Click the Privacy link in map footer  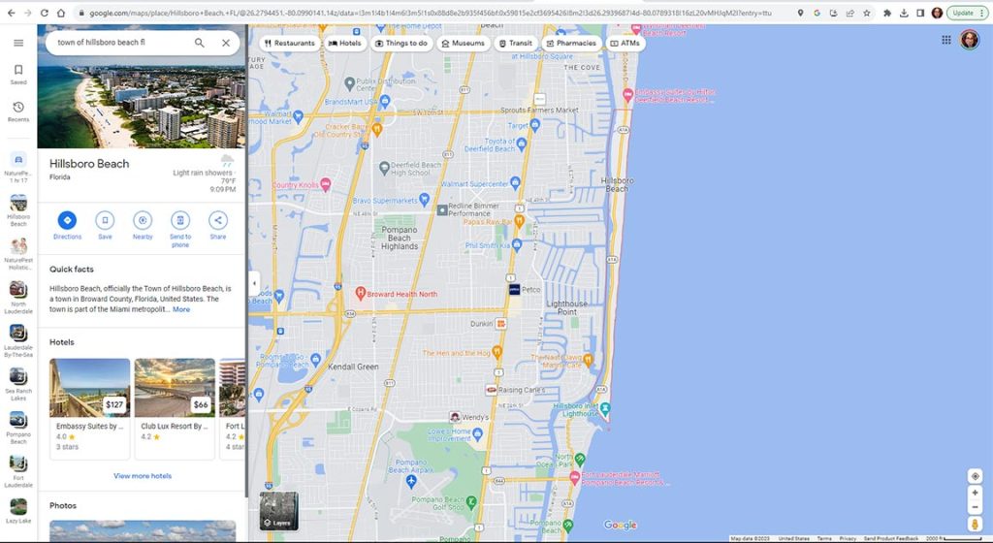tap(848, 538)
